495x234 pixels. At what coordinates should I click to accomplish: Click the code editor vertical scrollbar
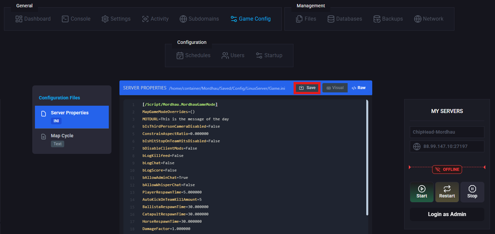[367, 158]
